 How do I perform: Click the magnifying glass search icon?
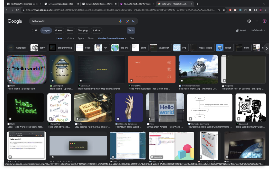133,21
